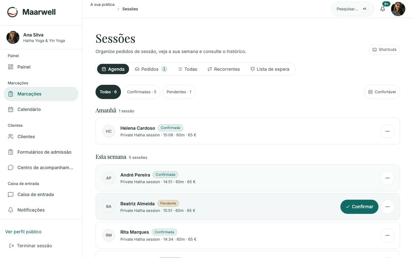Image resolution: width=413 pixels, height=258 pixels.
Task: Focus the Pesquisar search field
Action: (x=353, y=9)
